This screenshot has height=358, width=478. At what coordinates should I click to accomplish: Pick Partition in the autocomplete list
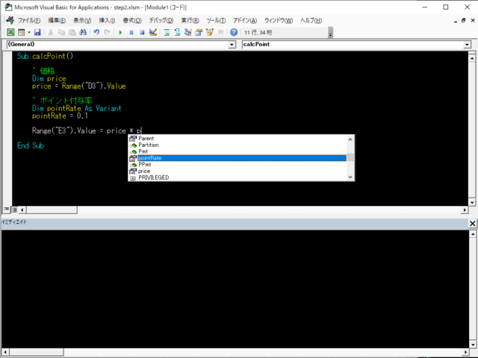[x=149, y=145]
